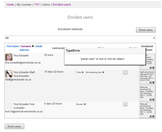Open assign role button for Tina Schaefer-Staff

pos(125,72)
